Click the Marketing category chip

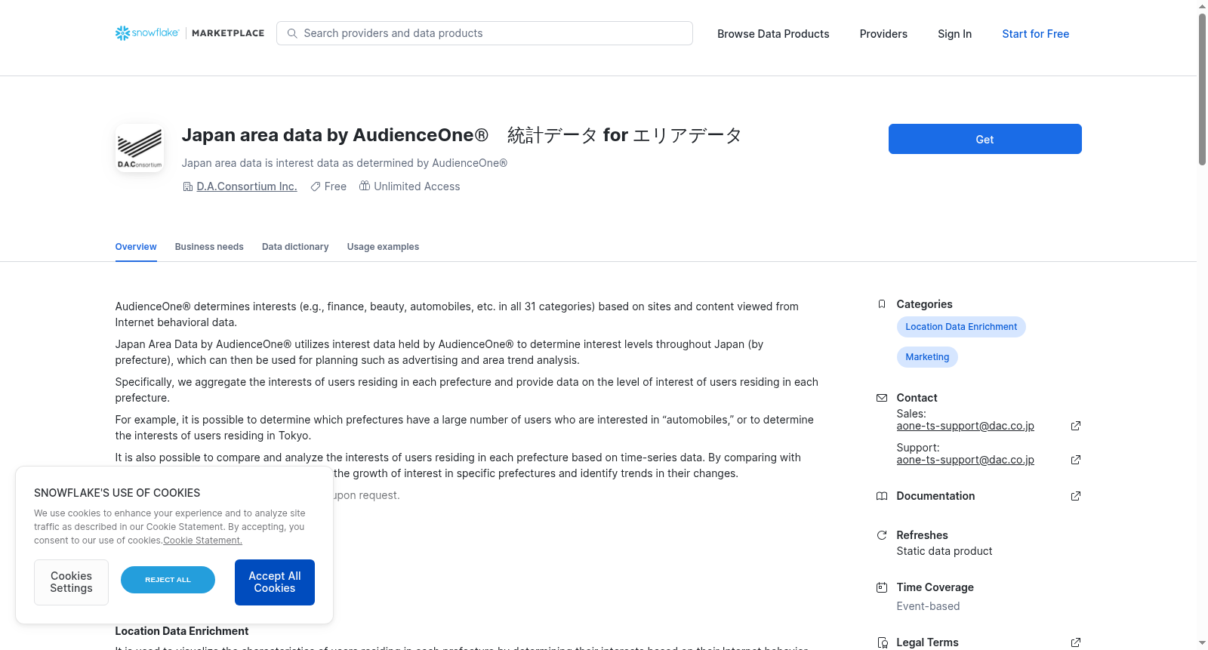927,357
